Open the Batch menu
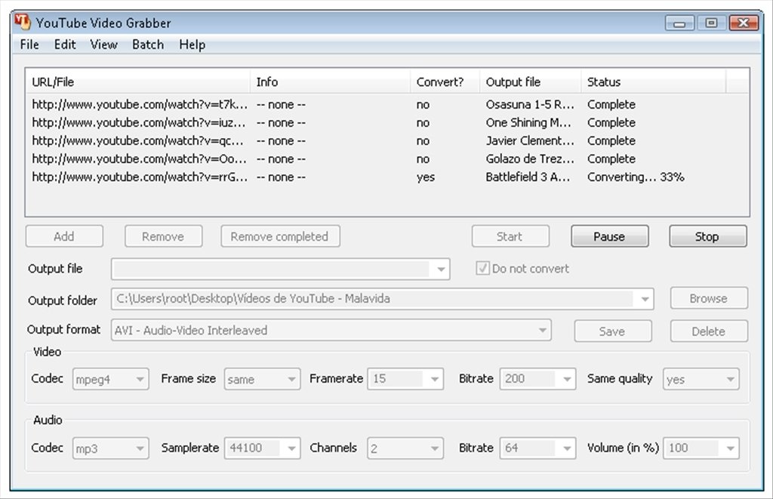This screenshot has width=773, height=499. pos(148,45)
